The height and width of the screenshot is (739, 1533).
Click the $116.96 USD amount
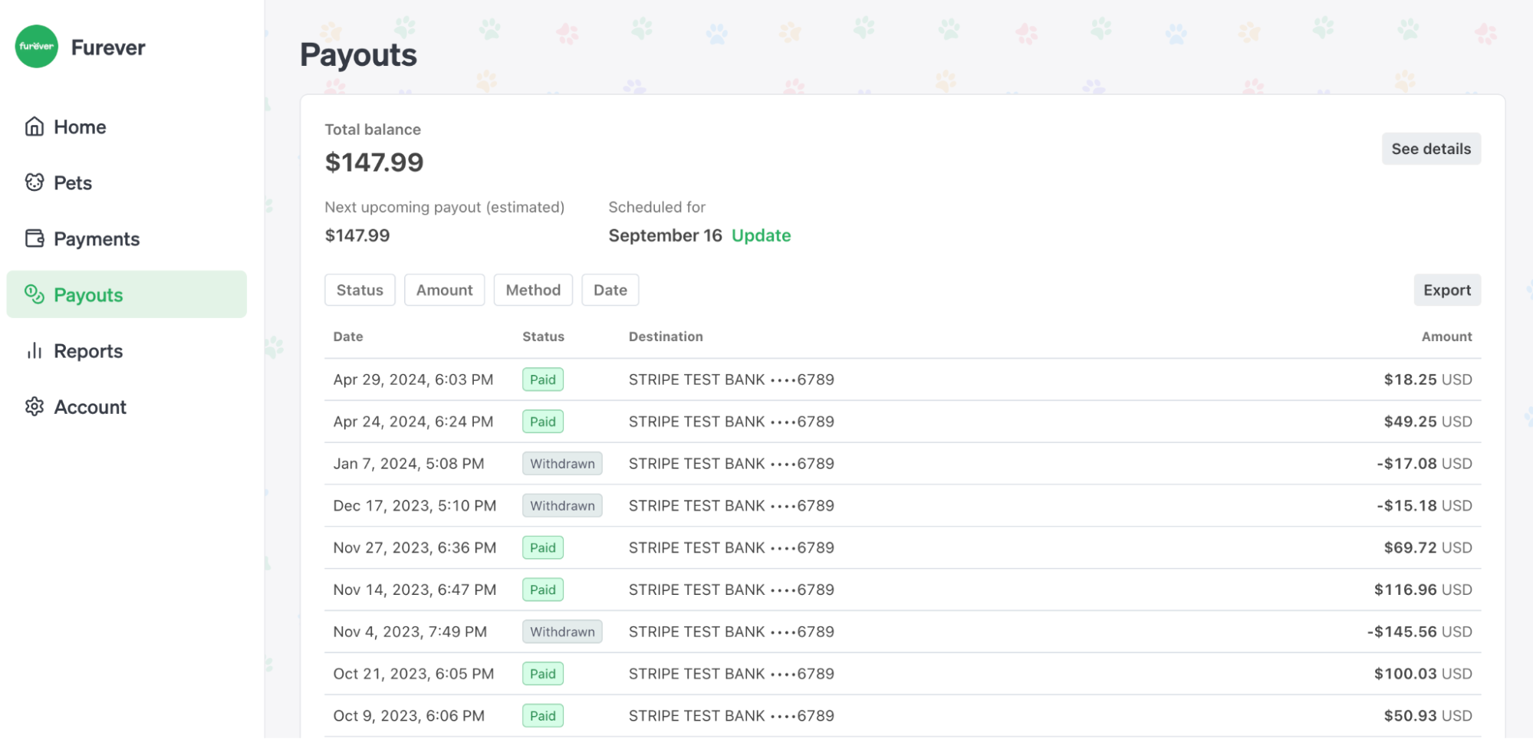point(1423,590)
